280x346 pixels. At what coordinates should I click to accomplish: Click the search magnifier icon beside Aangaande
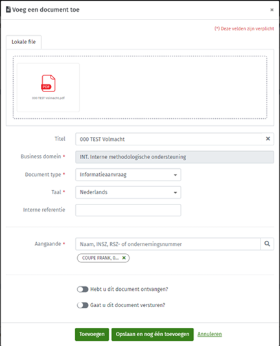pos(267,244)
